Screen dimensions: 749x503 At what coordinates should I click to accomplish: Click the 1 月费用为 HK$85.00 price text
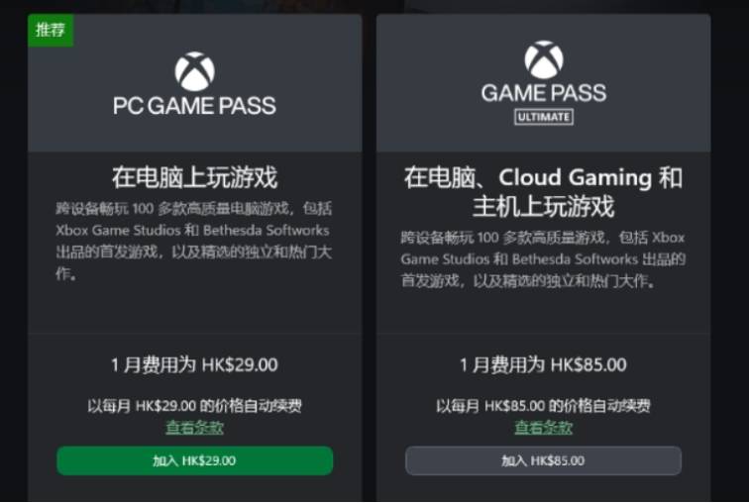[x=543, y=364]
